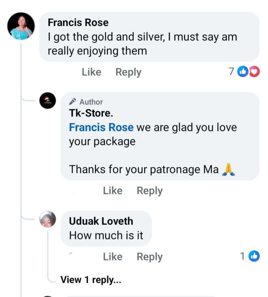
Task: Reply to Francis Rose's comment
Action: point(128,72)
